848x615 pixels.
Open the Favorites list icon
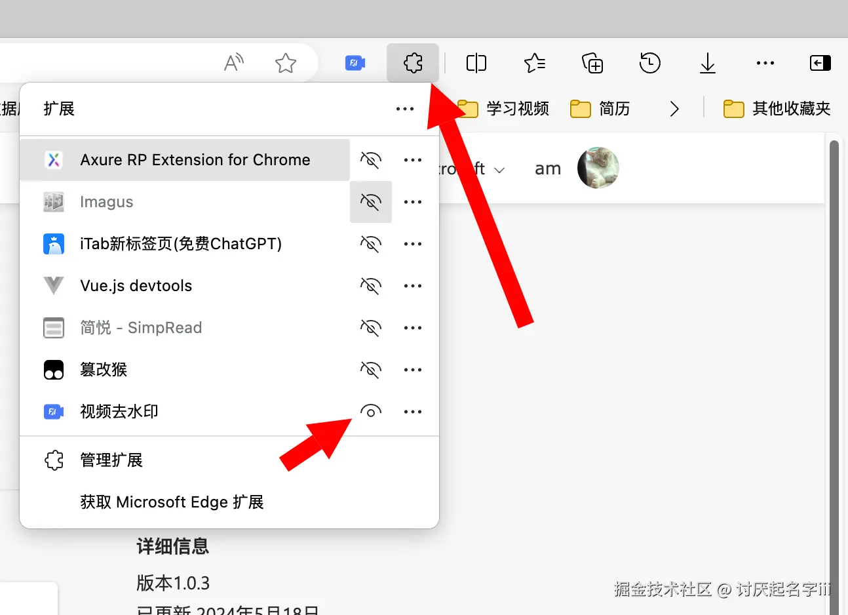535,63
